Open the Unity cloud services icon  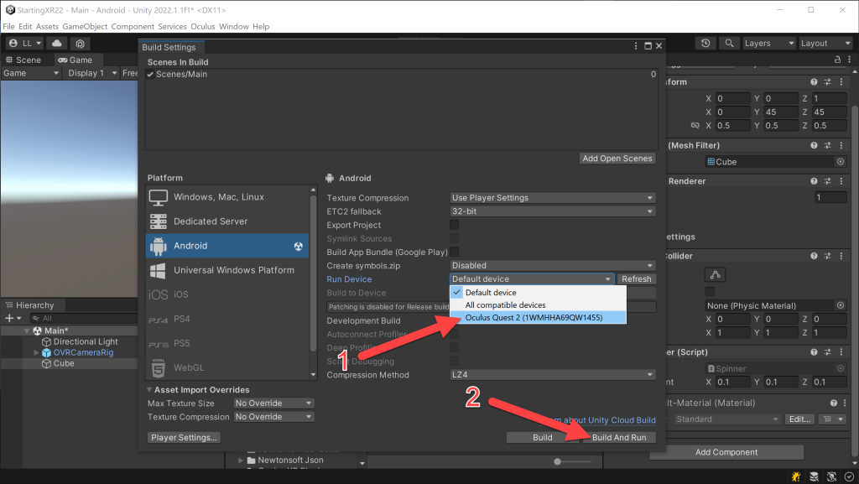click(57, 44)
